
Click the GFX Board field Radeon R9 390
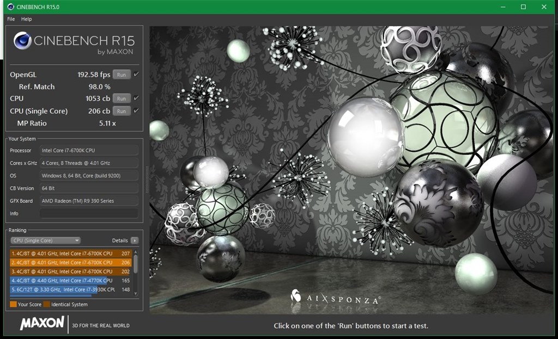point(89,201)
